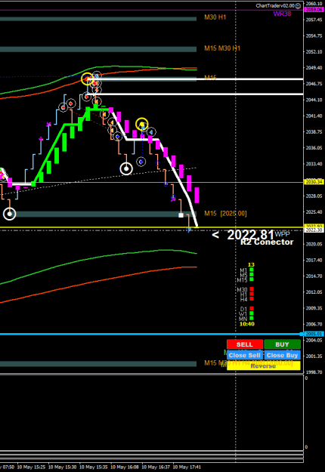Click the 'R2 Conector' label
325x472 pixels.
click(267, 242)
